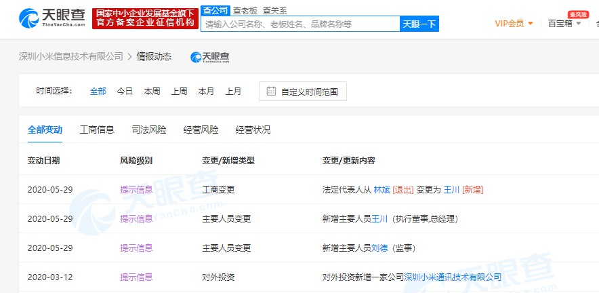This screenshot has height=293, width=599.
Task: Click 主要人员变更 in the 刘德 row
Action: point(226,248)
